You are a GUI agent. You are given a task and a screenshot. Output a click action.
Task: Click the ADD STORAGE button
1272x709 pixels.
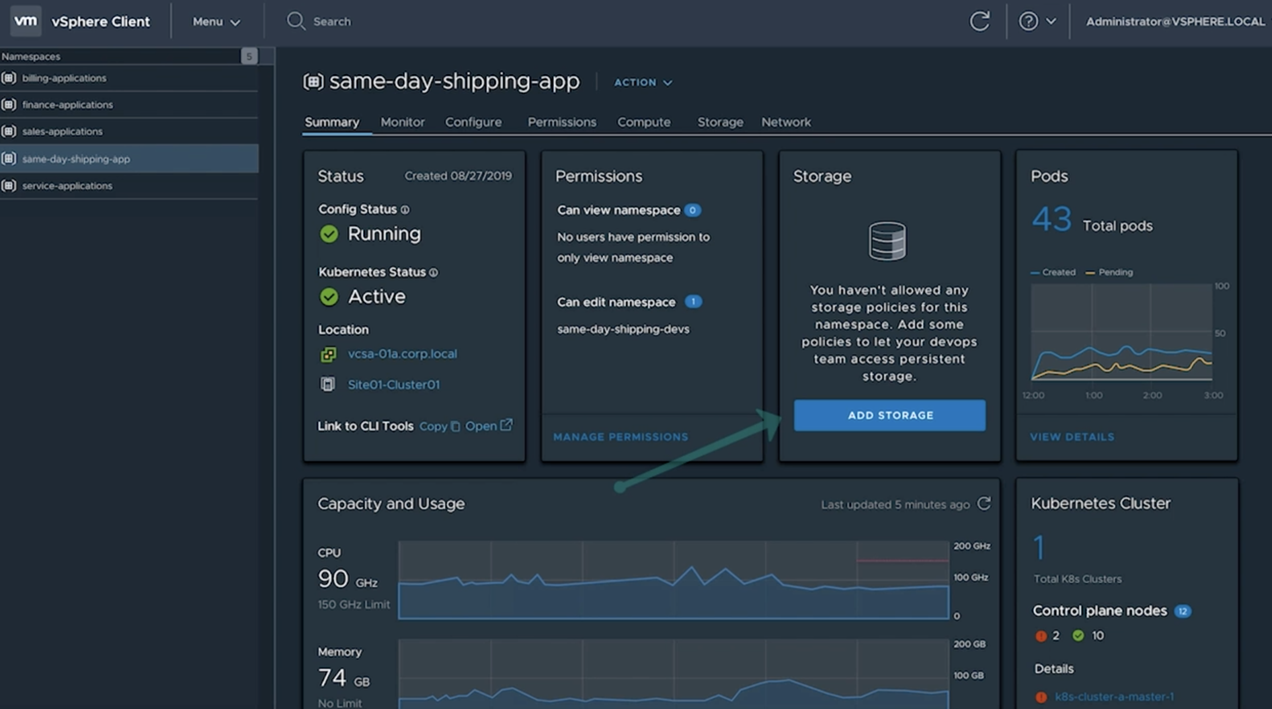889,415
